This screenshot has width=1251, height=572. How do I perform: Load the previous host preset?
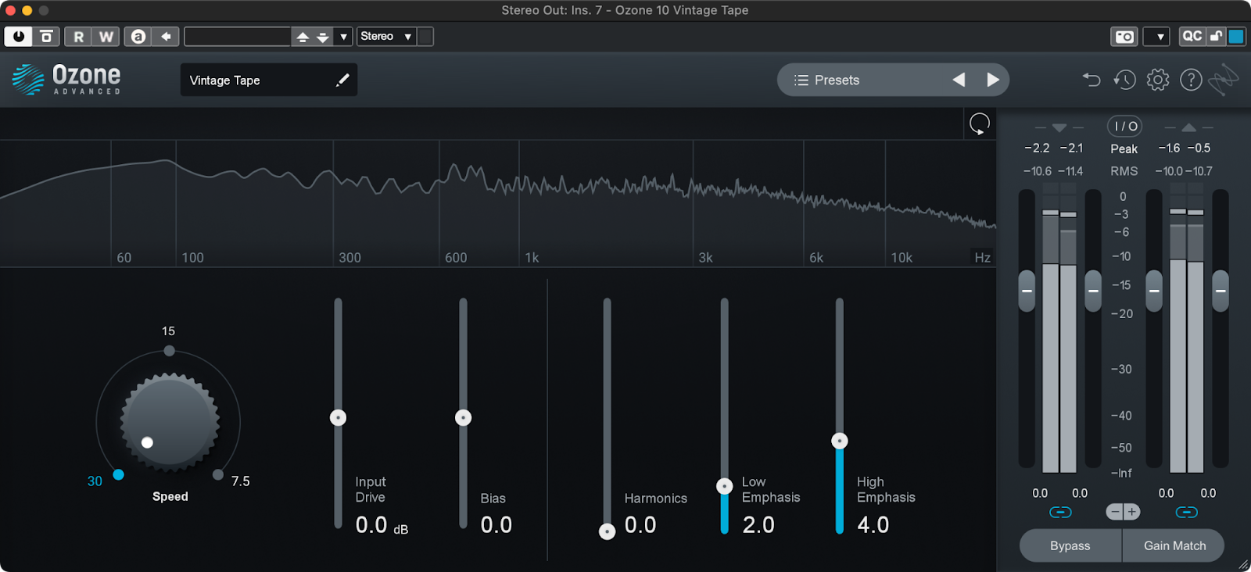[303, 36]
